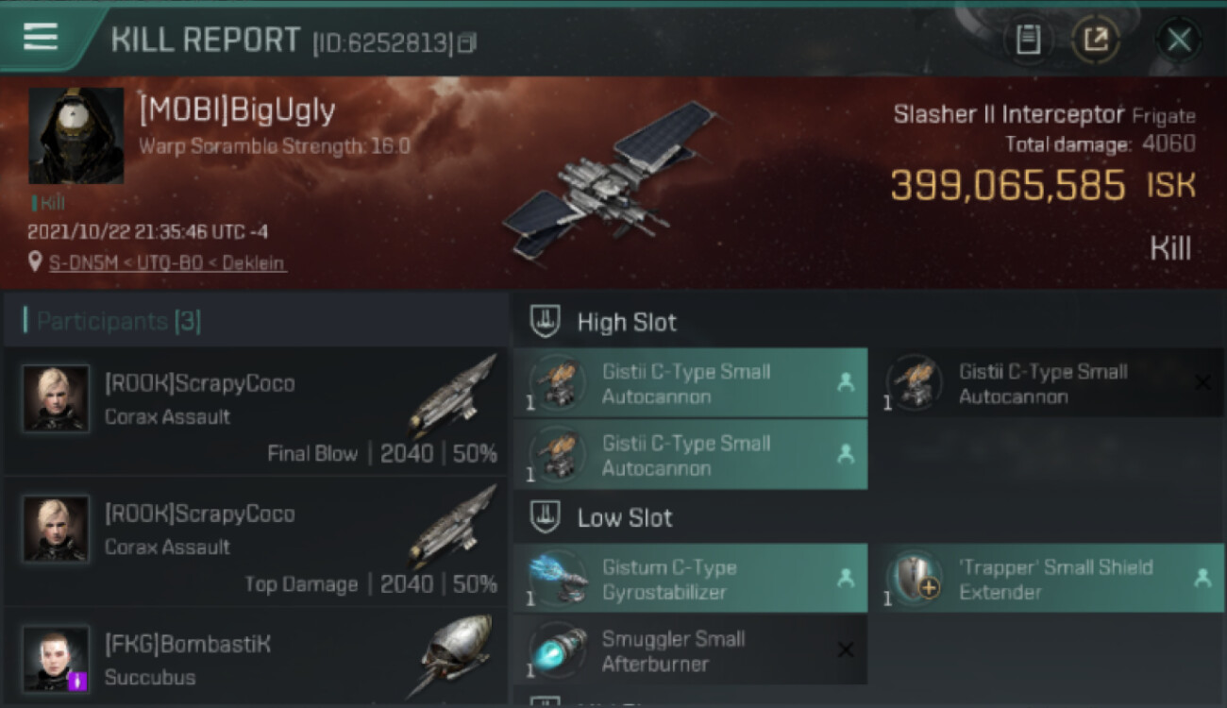1227x708 pixels.
Task: View the BigUgly pilot portrait
Action: click(76, 136)
